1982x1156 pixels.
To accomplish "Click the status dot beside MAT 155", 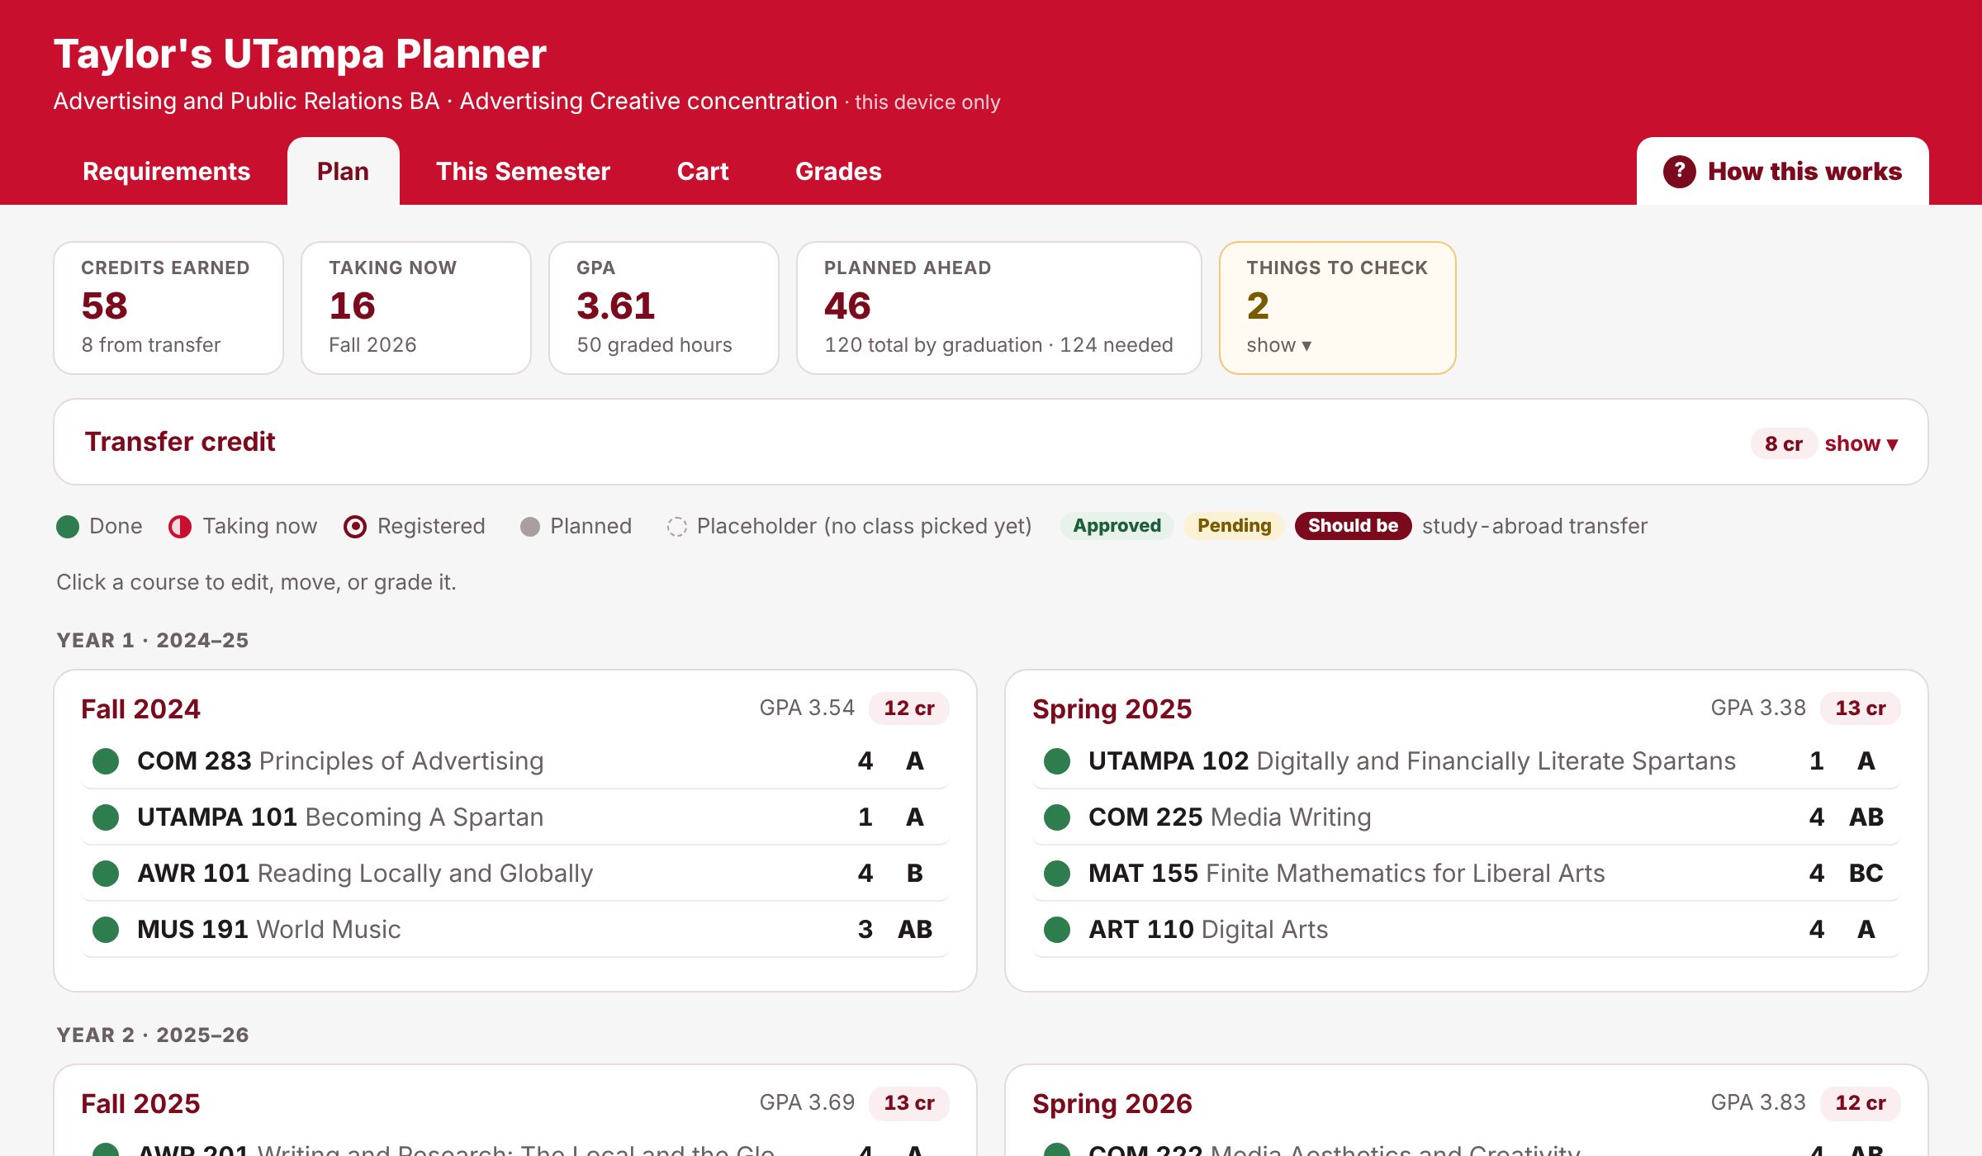I will tap(1057, 874).
